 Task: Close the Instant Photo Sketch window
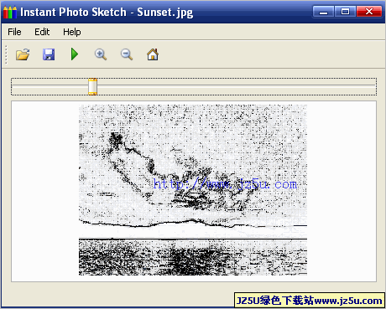pos(369,12)
